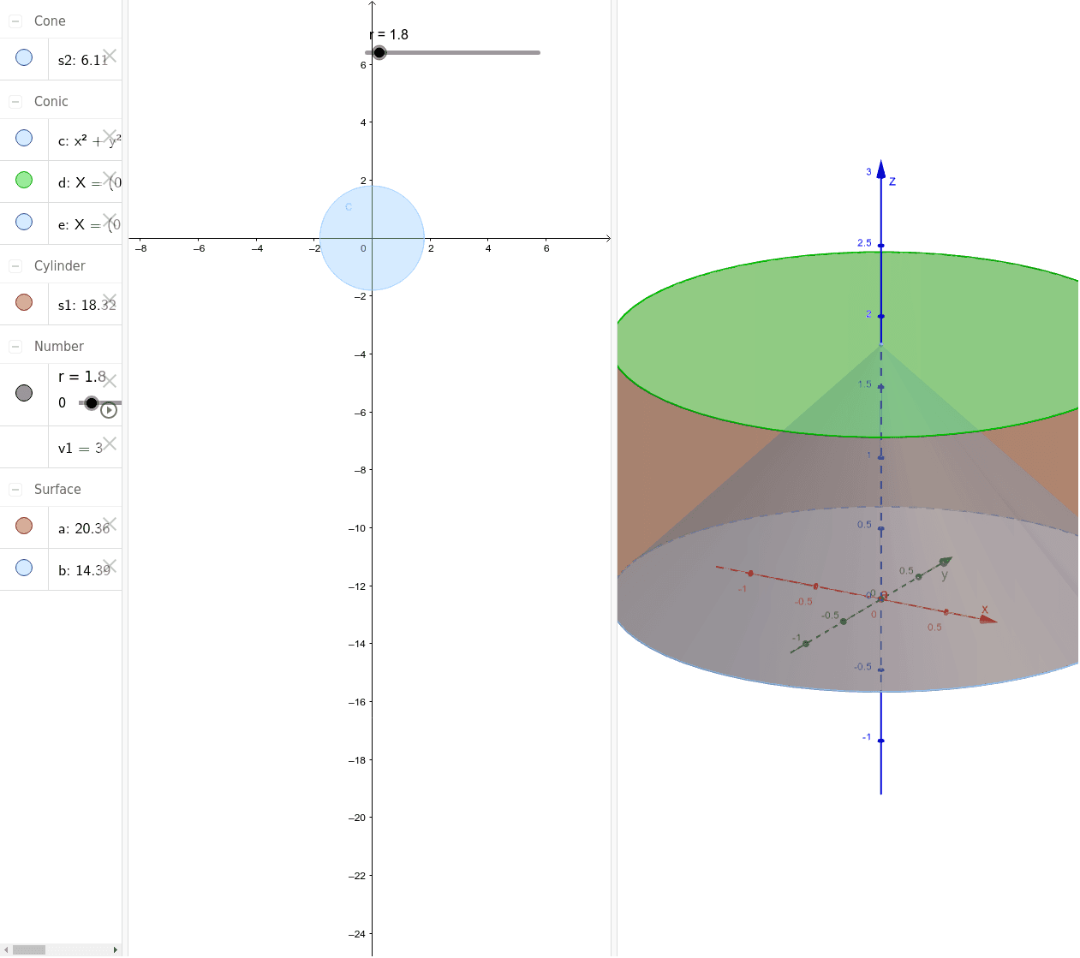The width and height of the screenshot is (1080, 958).
Task: Click the scrollbar left arrow in algebra panel
Action: pyautogui.click(x=6, y=949)
